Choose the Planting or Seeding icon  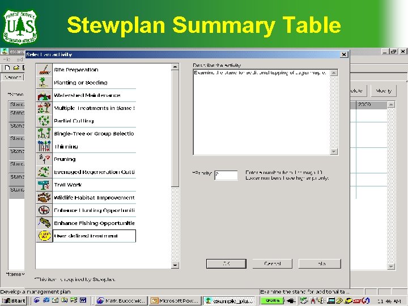pos(44,83)
